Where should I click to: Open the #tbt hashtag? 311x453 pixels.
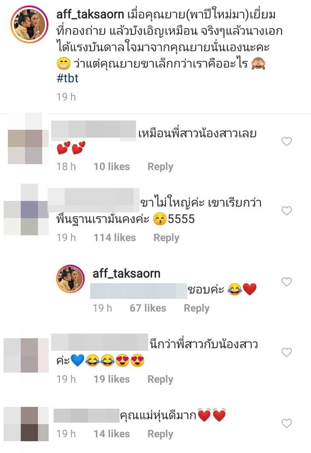pos(67,78)
